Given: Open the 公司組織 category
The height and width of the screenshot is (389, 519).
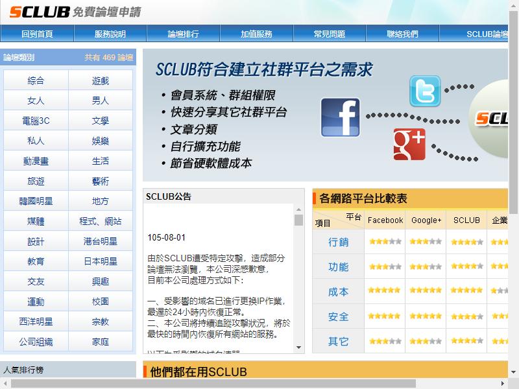Looking at the screenshot, I should click(36, 342).
